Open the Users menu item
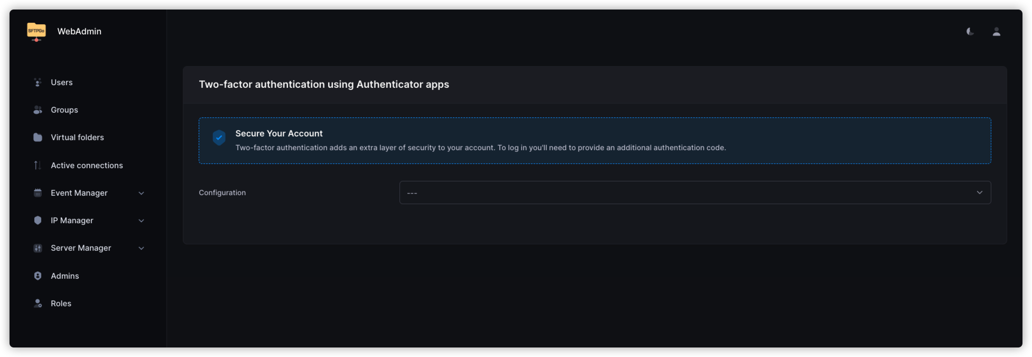The image size is (1032, 357). click(x=62, y=83)
